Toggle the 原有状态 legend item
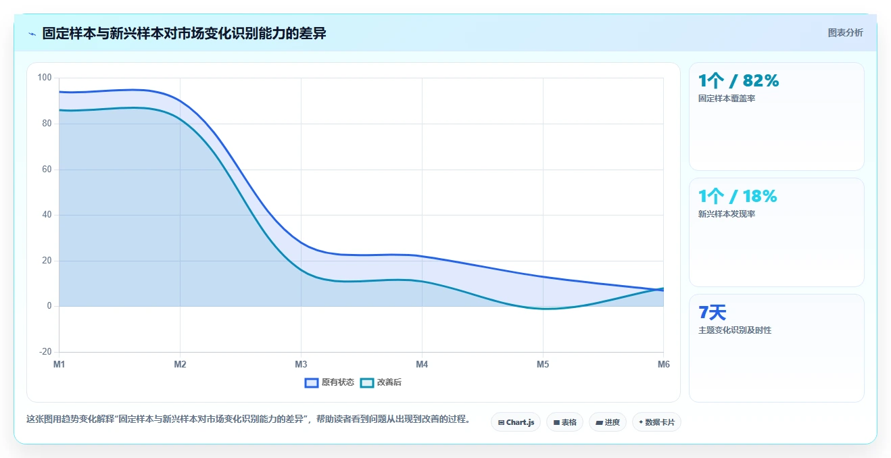Viewport: 891px width, 458px height. pos(329,382)
